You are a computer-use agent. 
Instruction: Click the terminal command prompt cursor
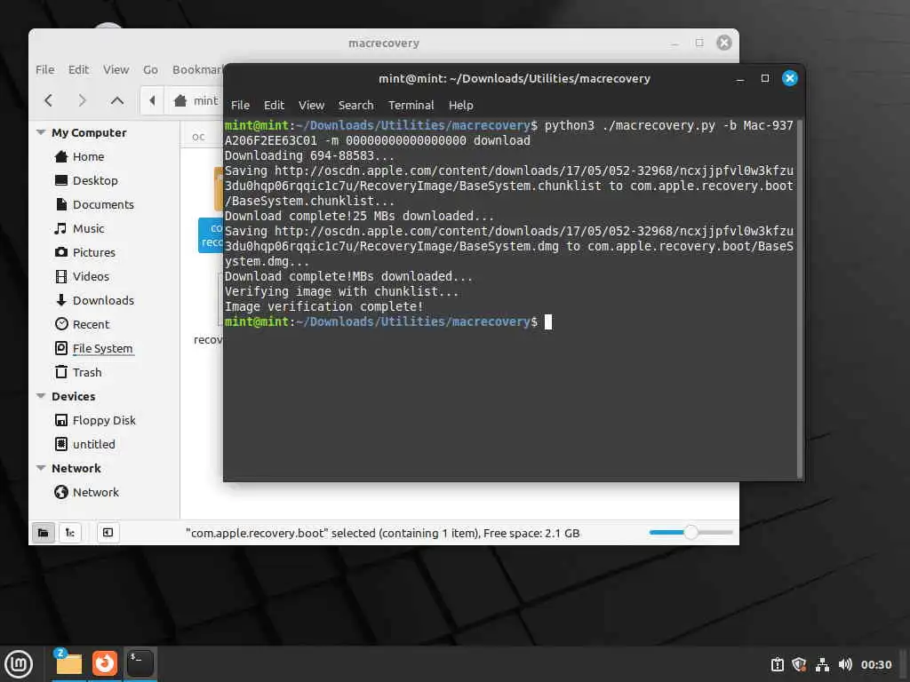point(548,321)
